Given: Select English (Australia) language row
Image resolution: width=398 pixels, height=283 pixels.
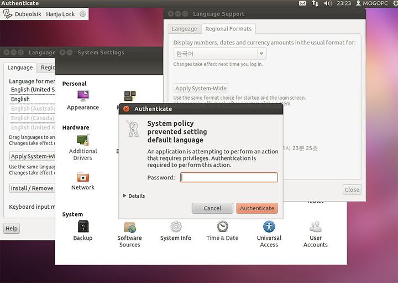Looking at the screenshot, I should pyautogui.click(x=32, y=109).
